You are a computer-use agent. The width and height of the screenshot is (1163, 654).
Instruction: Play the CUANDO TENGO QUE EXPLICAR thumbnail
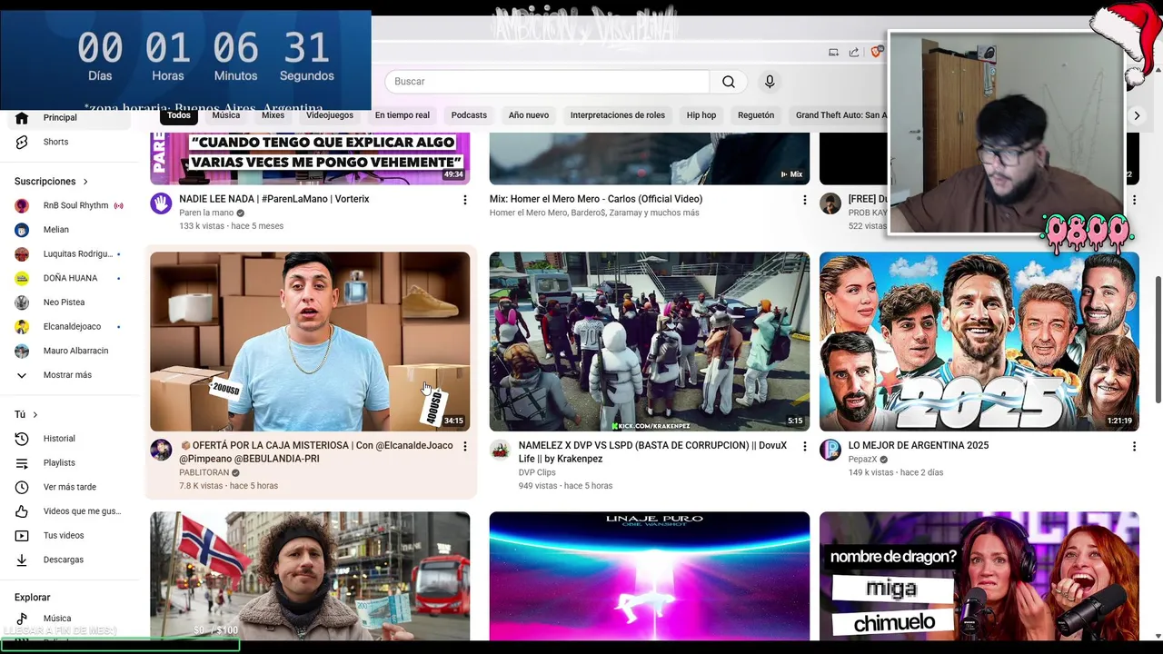coord(310,158)
